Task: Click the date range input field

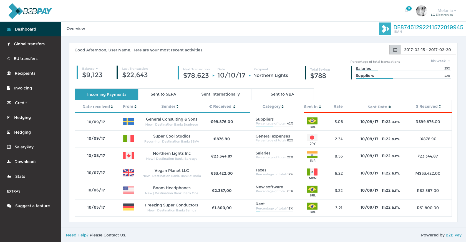Action: [427, 50]
